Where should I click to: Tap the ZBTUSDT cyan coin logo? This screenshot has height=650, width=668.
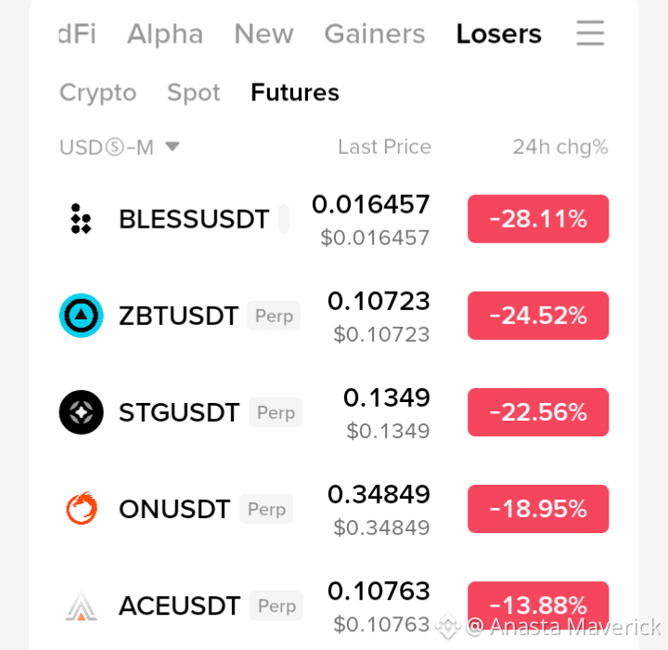81,316
